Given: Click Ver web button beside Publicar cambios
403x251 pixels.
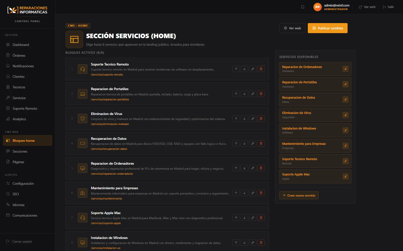Looking at the screenshot, I should coord(292,28).
